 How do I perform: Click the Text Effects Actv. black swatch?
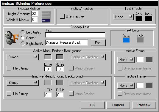[139, 18]
